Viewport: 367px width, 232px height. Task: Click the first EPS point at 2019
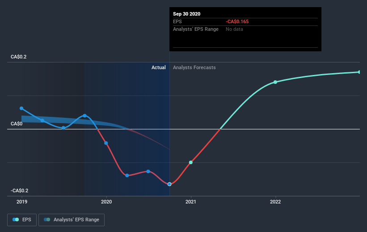[21, 108]
